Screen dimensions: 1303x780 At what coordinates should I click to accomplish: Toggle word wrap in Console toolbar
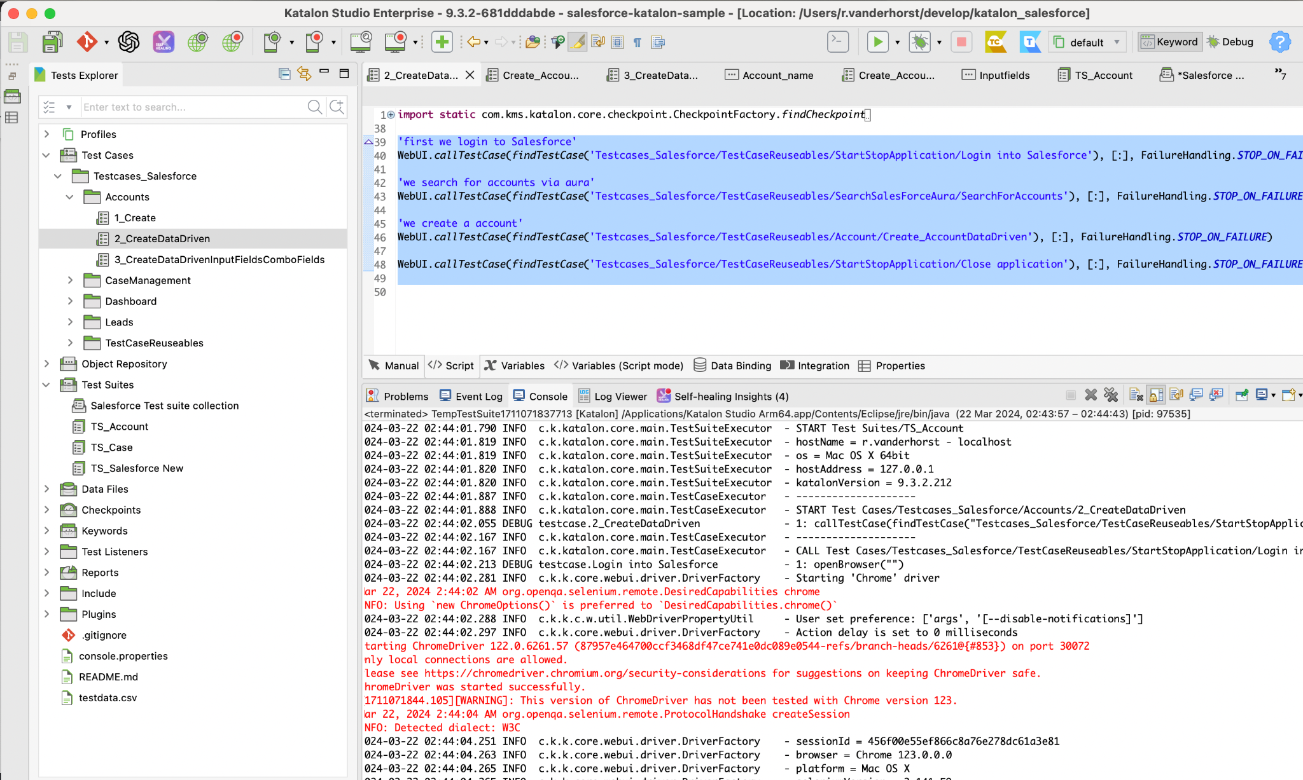[1176, 395]
